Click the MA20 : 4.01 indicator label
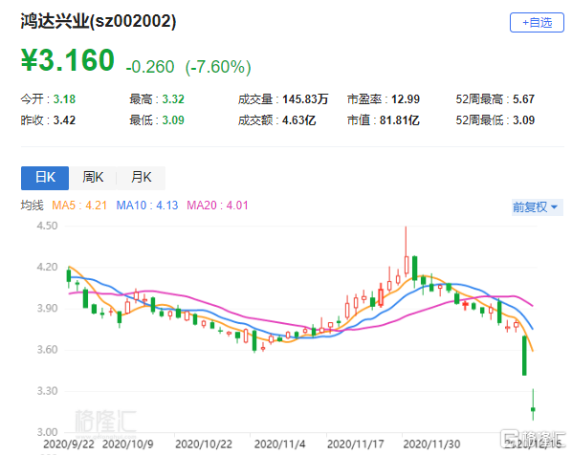 [x=217, y=206]
